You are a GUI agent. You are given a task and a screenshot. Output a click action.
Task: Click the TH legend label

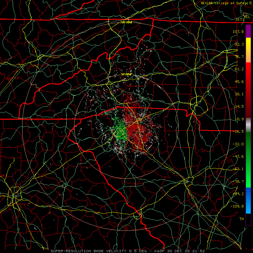click(241, 219)
